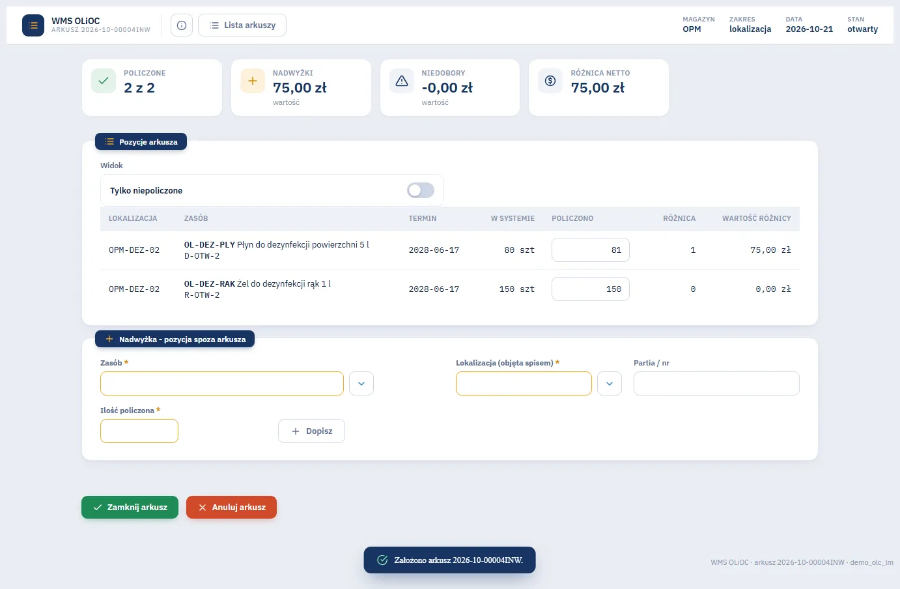Screen dimensions: 900x589
Task: Click the RÓŻNICA column header
Action: 679,219
